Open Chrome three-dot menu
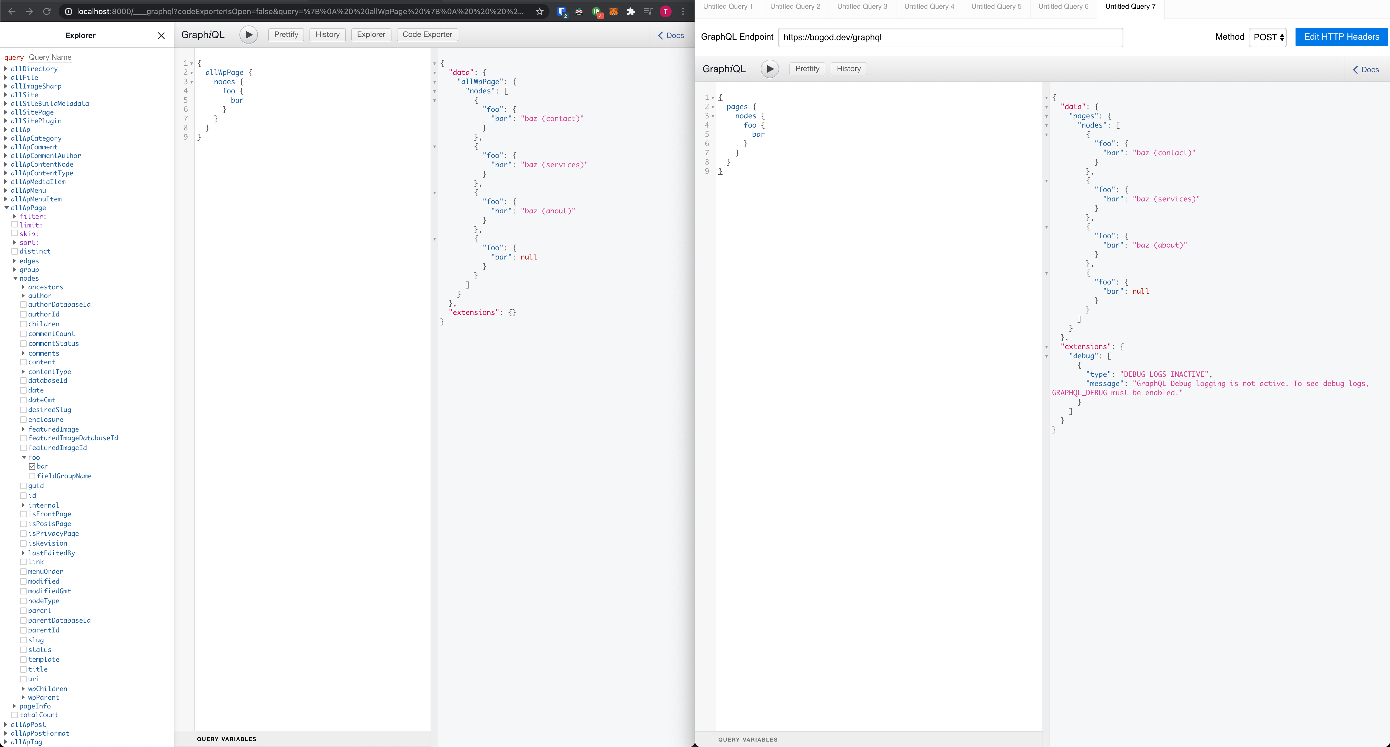 pyautogui.click(x=683, y=11)
